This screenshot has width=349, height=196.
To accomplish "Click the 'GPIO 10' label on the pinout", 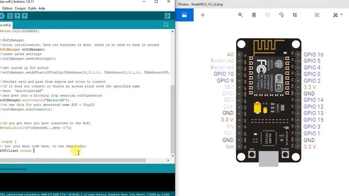I will click(224, 74).
